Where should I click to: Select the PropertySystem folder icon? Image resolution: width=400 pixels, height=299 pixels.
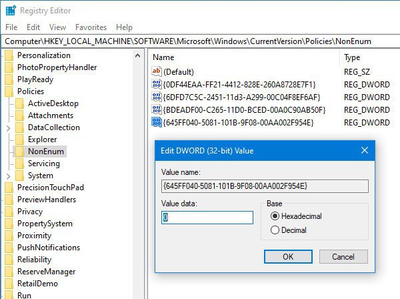[x=9, y=224]
